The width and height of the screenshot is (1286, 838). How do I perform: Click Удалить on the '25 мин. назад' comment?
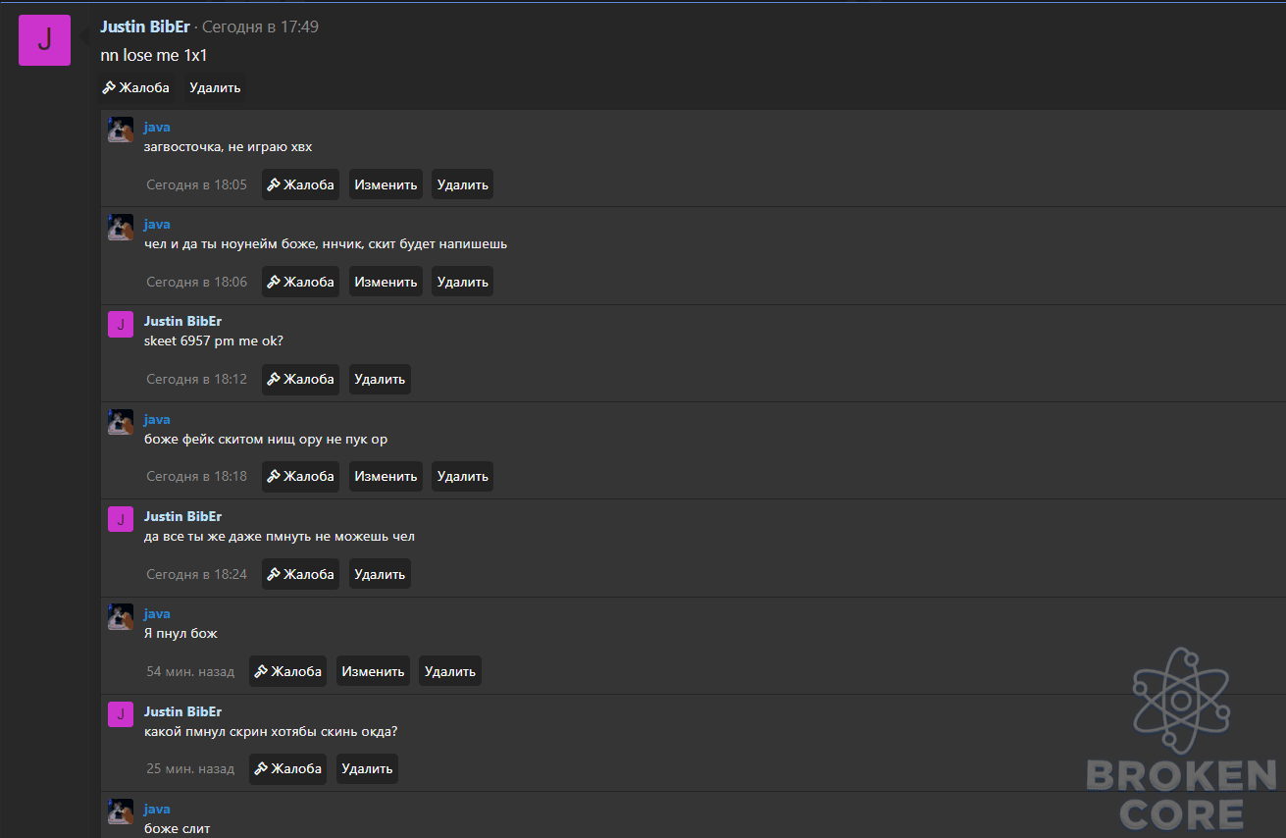tap(367, 768)
